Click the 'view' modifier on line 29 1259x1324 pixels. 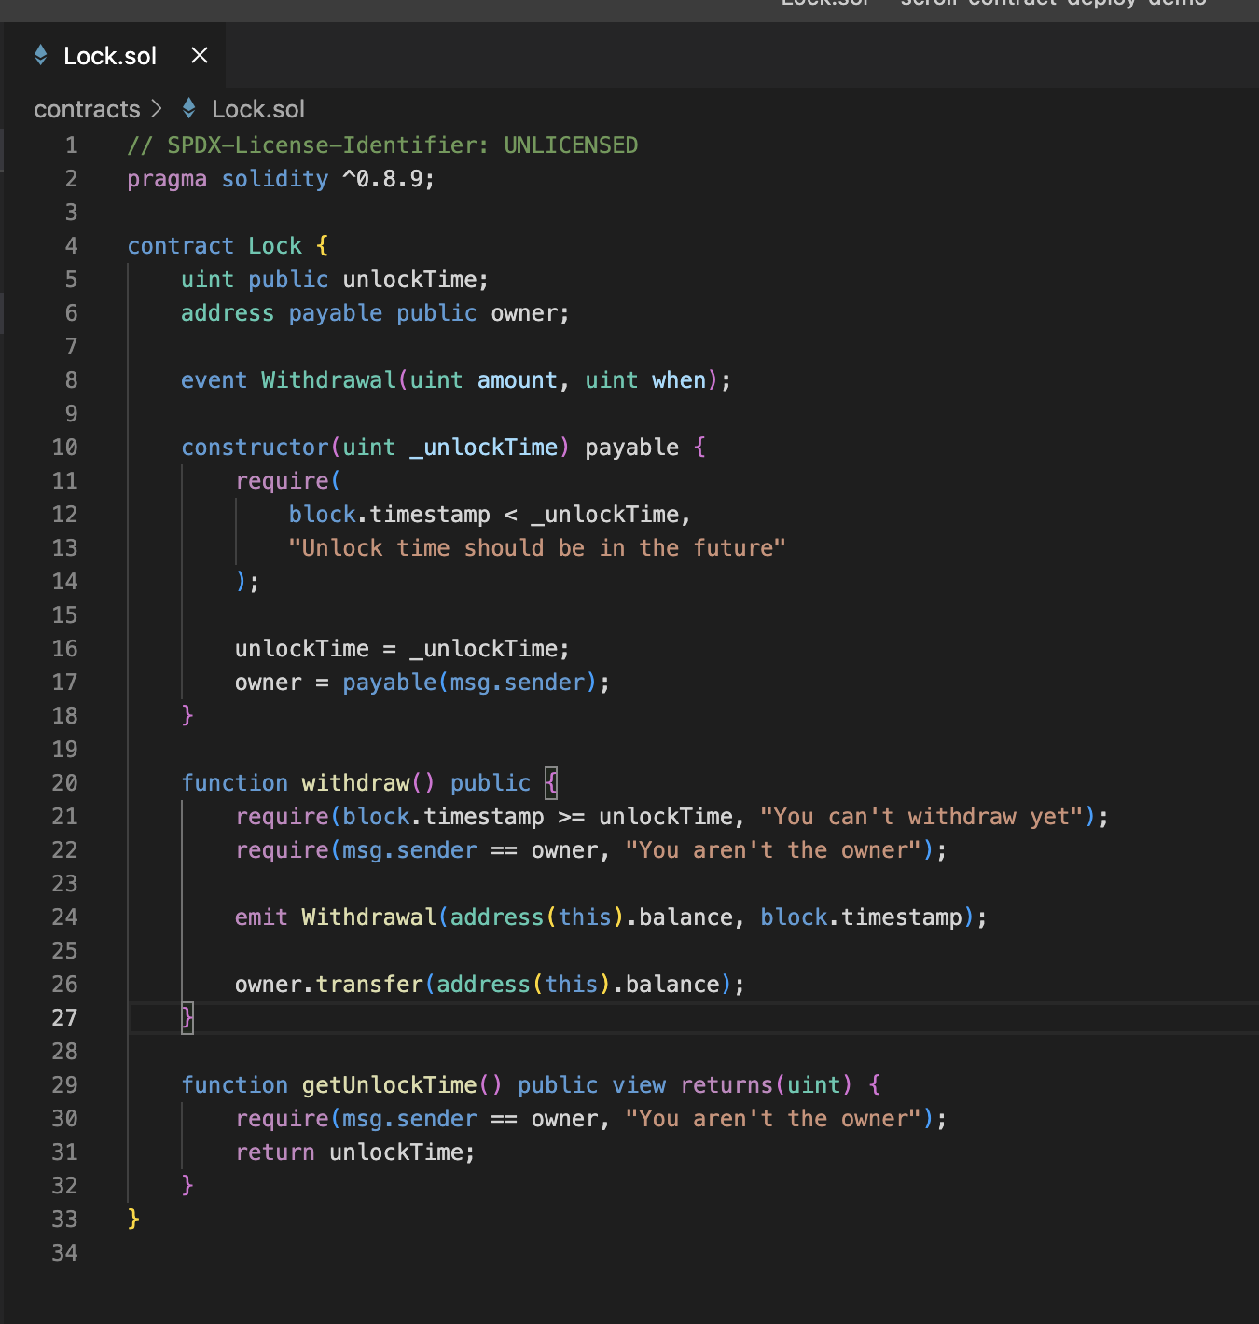[x=639, y=1085]
